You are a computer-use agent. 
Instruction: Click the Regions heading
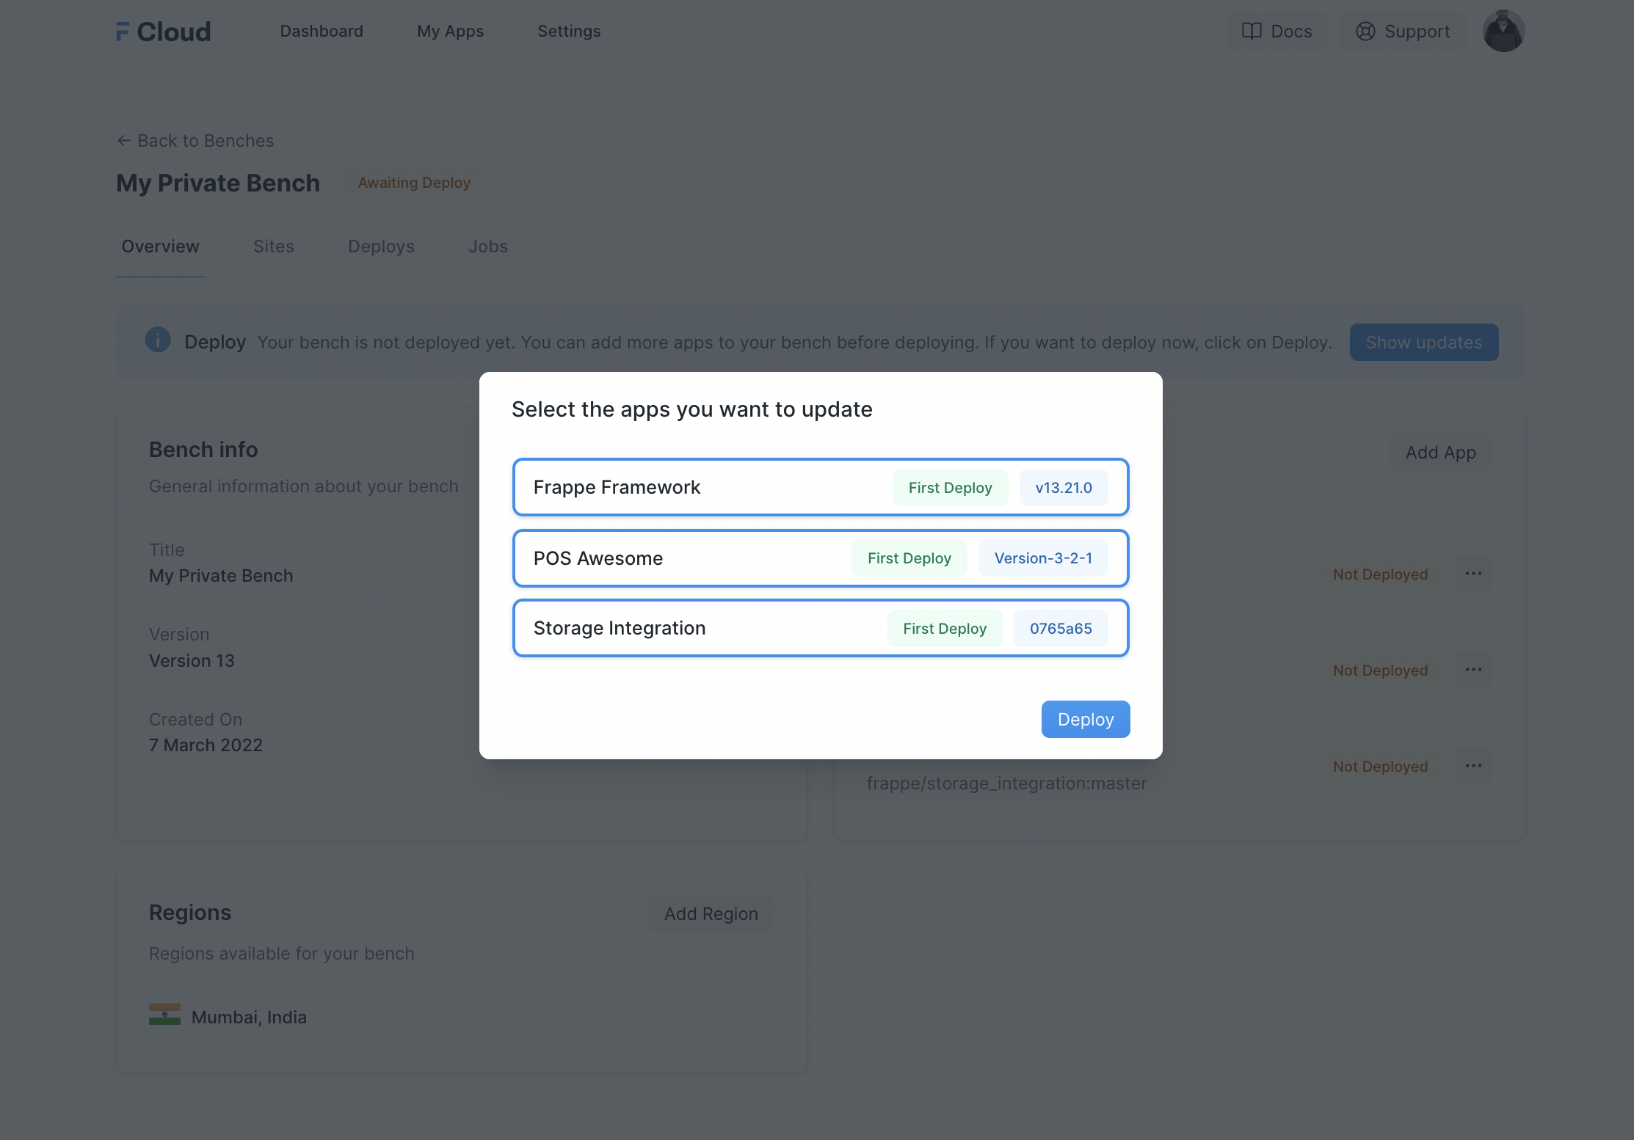tap(190, 913)
